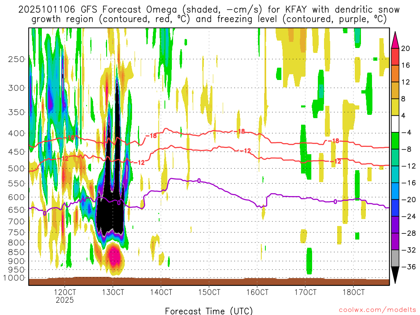Click the 650 pressure level label

[16, 210]
